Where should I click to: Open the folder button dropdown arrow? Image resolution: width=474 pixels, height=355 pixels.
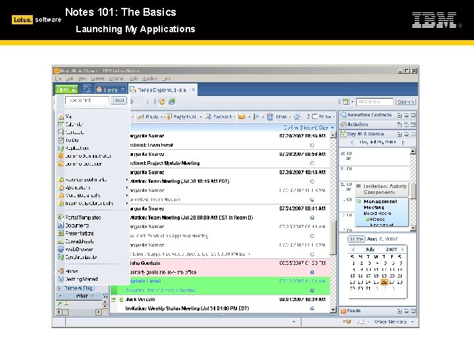[249, 117]
